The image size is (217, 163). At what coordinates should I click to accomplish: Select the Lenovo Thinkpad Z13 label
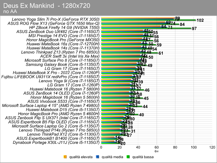click(60, 52)
